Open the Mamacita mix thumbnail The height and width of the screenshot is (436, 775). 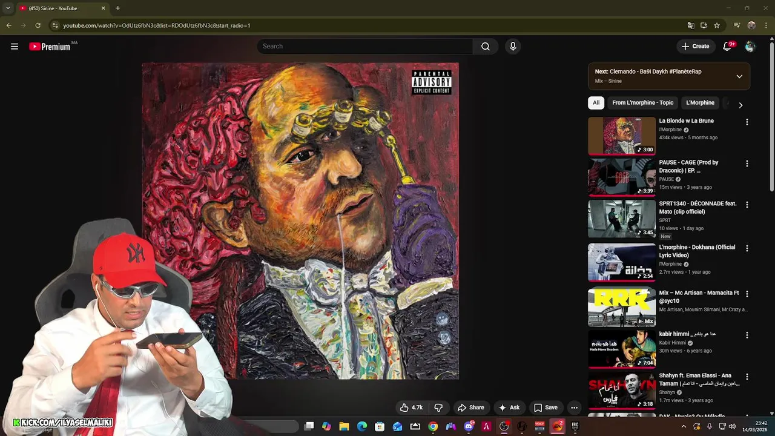(x=622, y=308)
